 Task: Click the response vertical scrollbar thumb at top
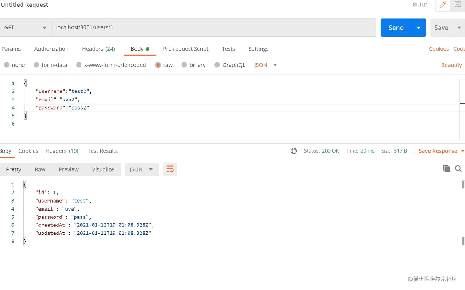tap(463, 184)
